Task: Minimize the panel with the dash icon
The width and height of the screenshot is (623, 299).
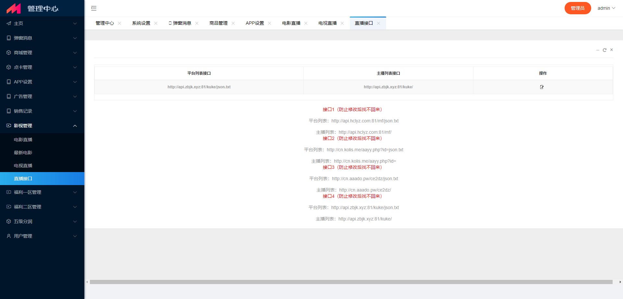Action: (598, 50)
